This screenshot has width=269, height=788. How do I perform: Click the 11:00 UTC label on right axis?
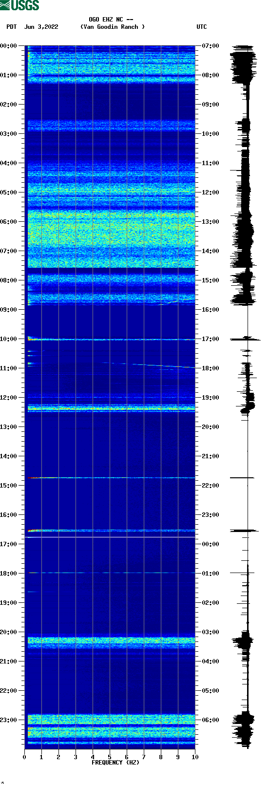211,163
